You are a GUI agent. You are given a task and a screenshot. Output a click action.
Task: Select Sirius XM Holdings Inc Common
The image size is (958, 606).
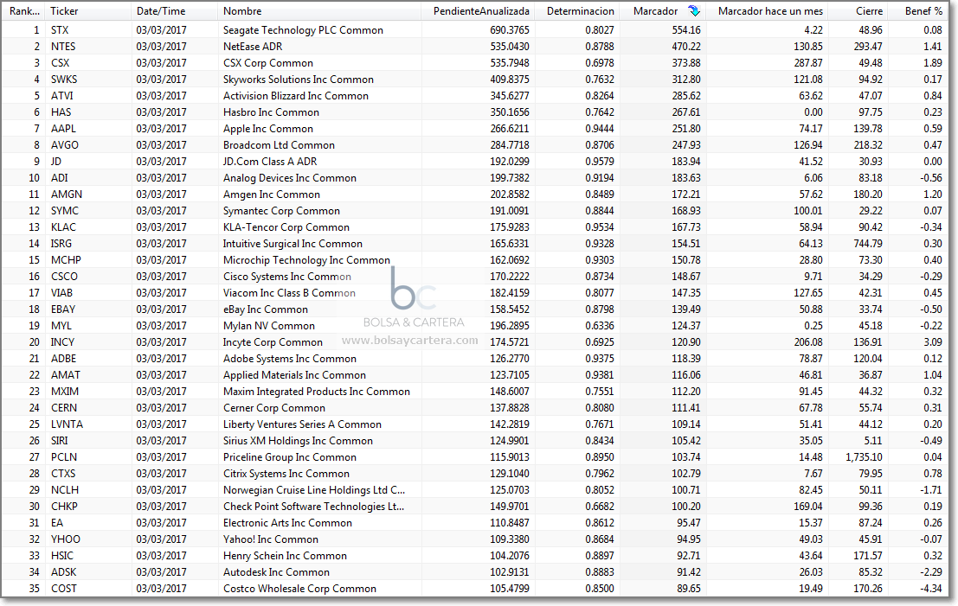pyautogui.click(x=298, y=441)
